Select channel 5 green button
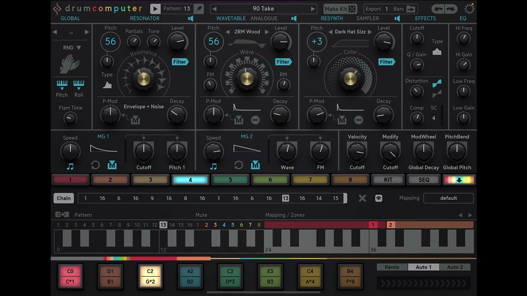 (230, 180)
